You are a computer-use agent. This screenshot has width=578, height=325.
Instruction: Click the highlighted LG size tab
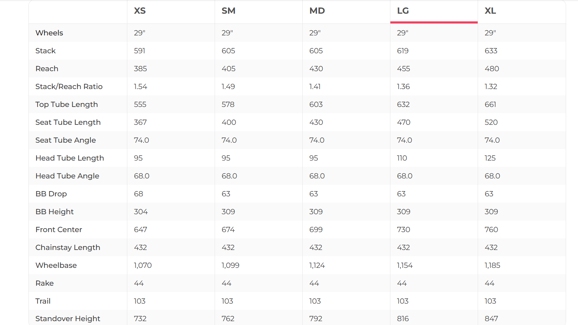pos(403,11)
